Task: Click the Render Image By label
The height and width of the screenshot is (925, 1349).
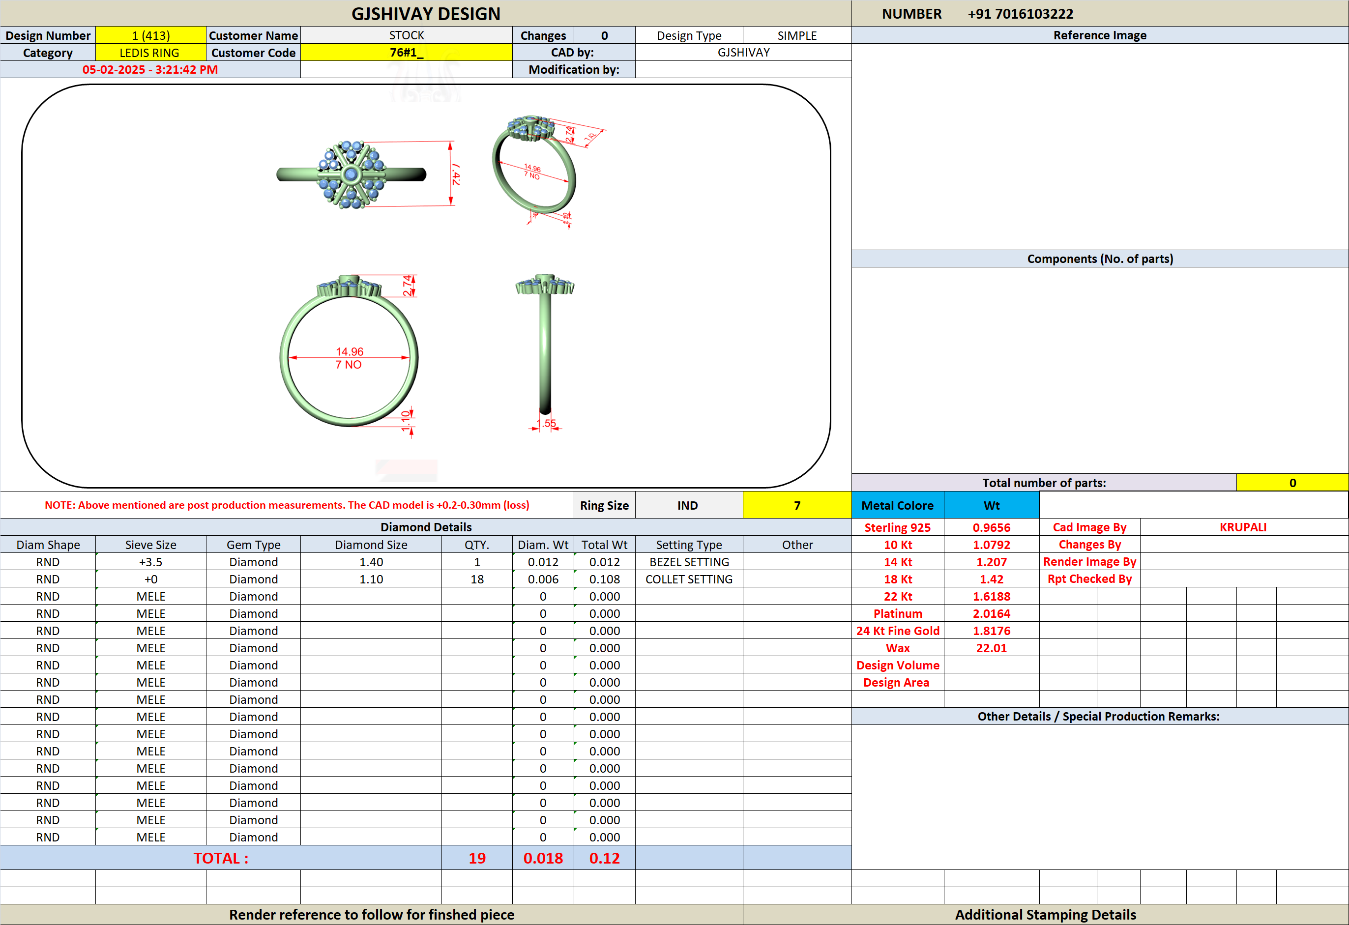Action: point(1089,562)
